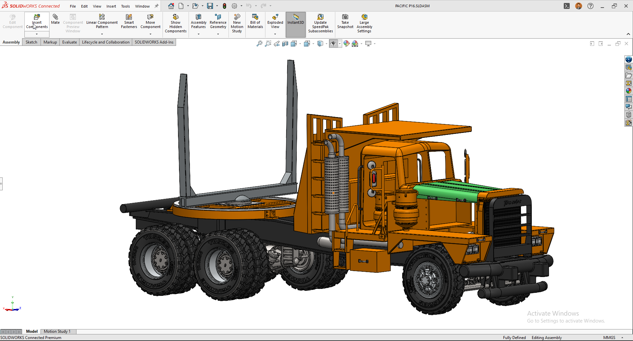Image resolution: width=633 pixels, height=341 pixels.
Task: Open SOLIDWORKS Add-Ins tab
Action: tap(154, 42)
